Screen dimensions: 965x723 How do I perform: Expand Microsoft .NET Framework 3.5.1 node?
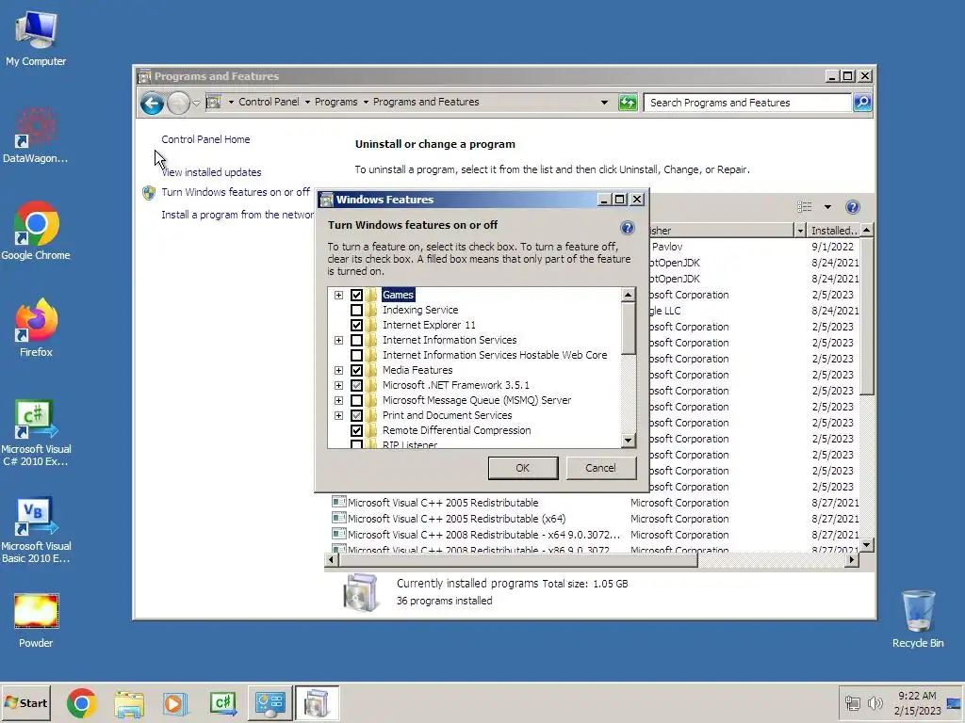pos(338,385)
